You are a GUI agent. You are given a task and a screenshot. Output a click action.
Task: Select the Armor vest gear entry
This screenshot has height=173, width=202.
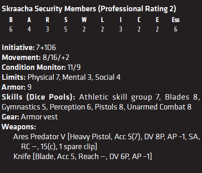[x=39, y=117]
